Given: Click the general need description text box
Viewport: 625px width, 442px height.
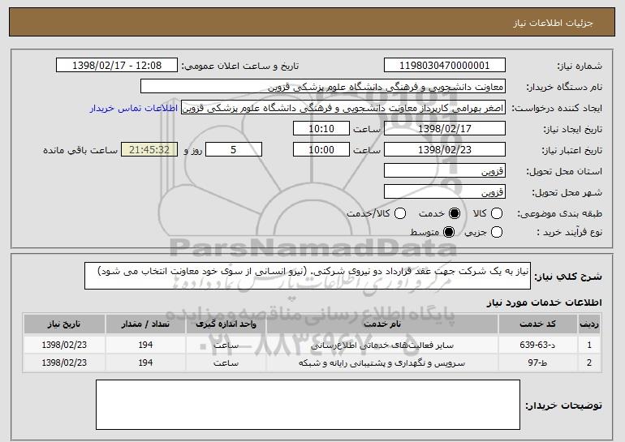Looking at the screenshot, I should 308,276.
